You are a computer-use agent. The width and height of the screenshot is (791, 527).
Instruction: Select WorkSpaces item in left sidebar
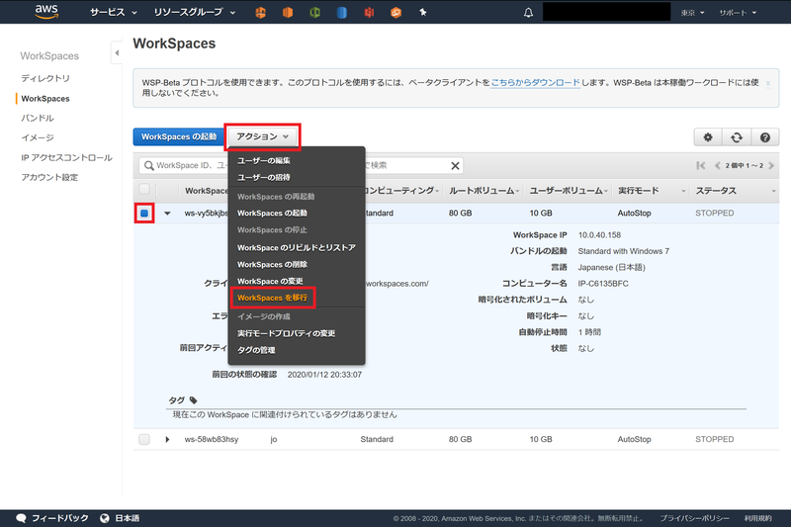click(45, 98)
